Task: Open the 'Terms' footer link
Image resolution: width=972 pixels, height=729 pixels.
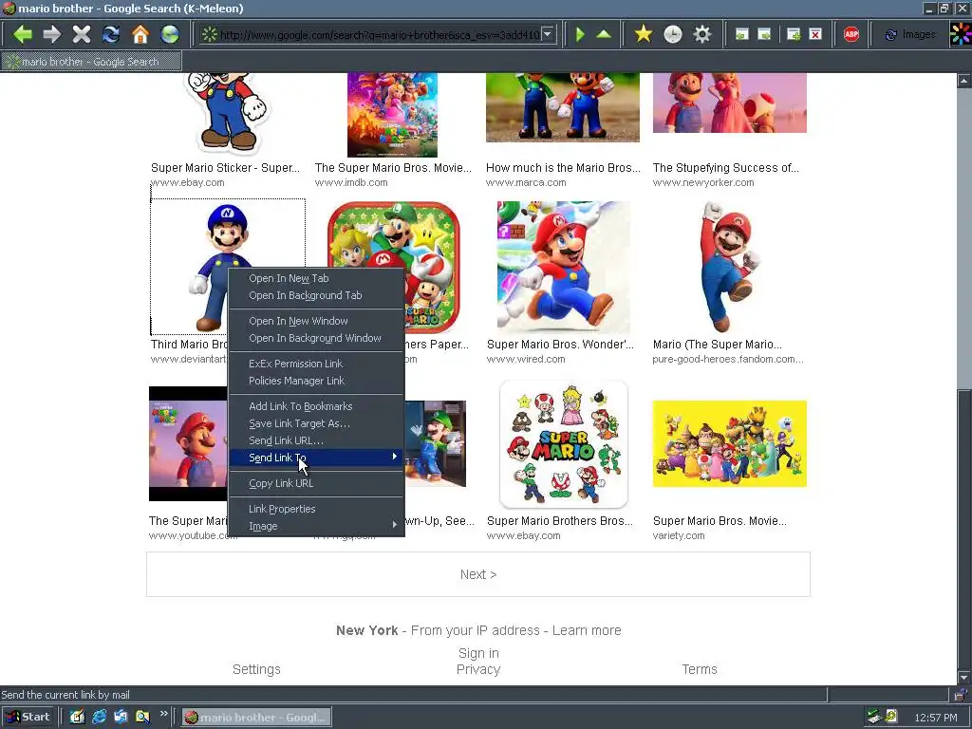Action: click(x=700, y=669)
